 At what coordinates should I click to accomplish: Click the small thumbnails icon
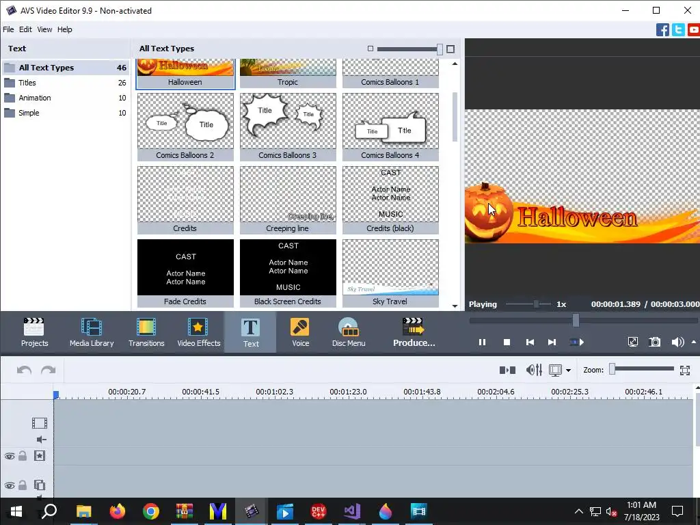point(370,49)
